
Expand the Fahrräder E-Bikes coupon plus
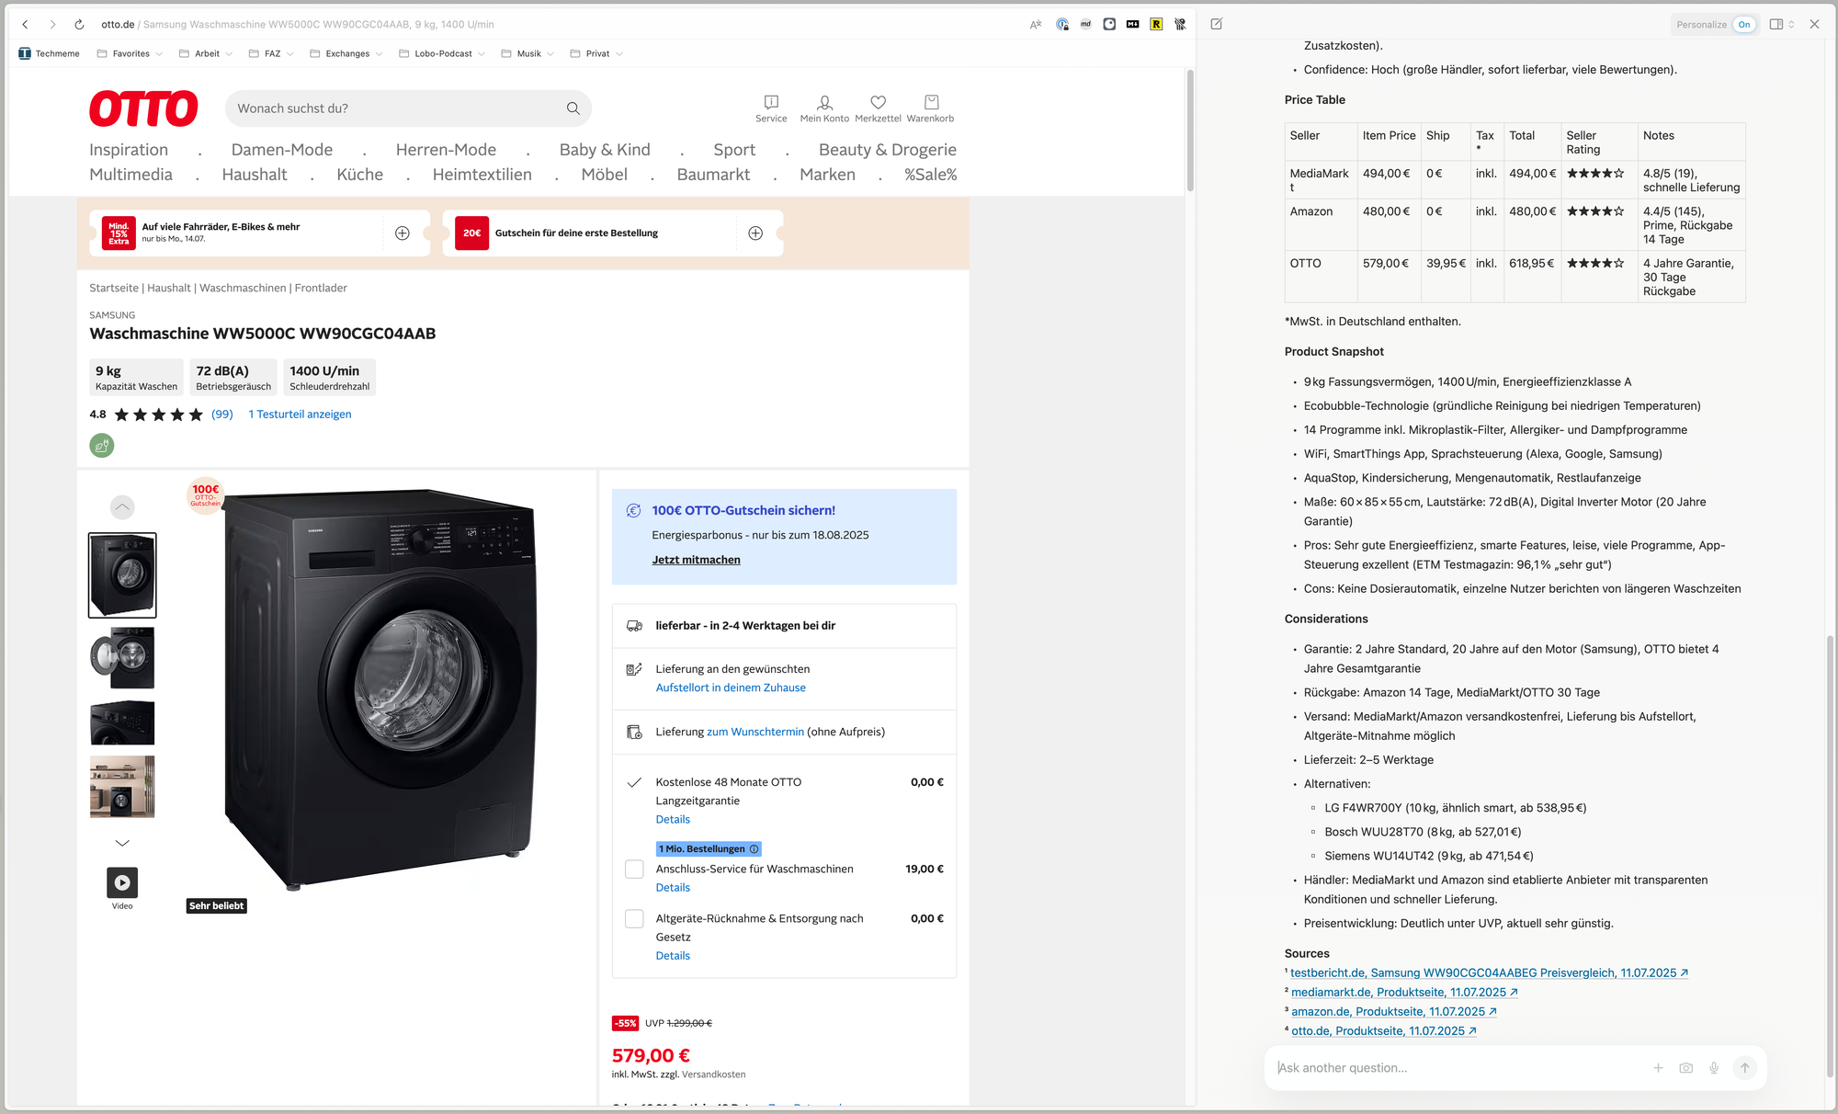pos(402,233)
